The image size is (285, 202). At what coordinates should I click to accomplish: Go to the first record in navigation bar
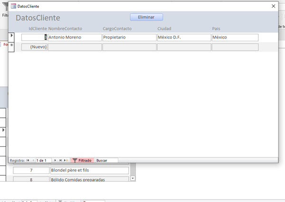pyautogui.click(x=28, y=160)
